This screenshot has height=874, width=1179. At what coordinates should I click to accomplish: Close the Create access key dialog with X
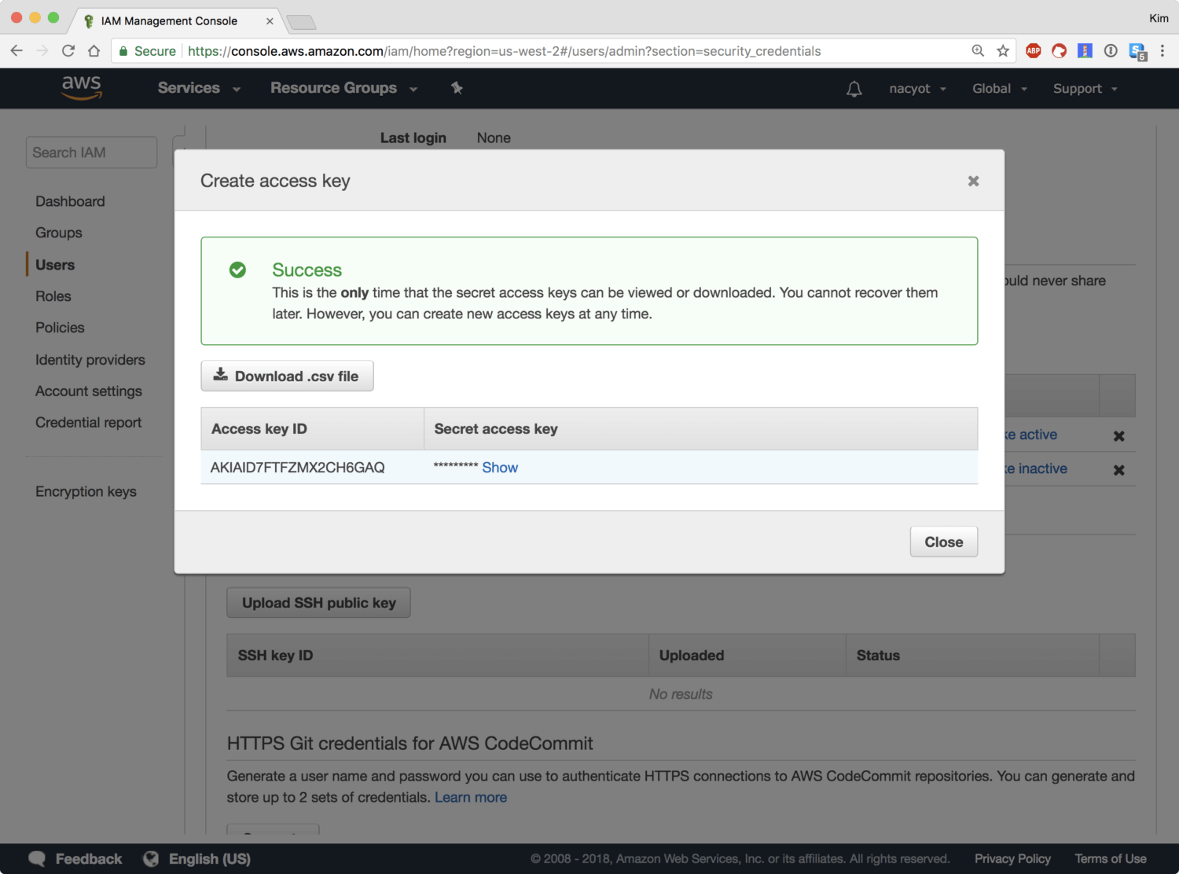(x=973, y=181)
